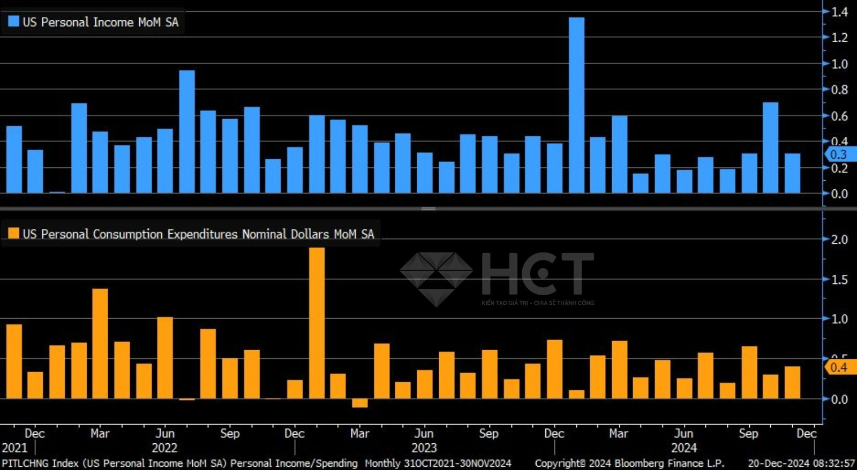This screenshot has height=470, width=857.
Task: Click the 'Jun' label above 2022
Action: (x=165, y=433)
